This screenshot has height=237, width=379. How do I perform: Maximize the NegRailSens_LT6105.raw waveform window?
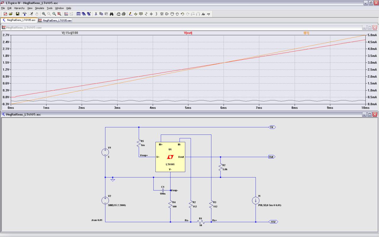coord(370,28)
